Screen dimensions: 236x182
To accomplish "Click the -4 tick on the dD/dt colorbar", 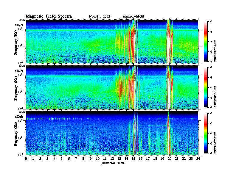I will click(x=211, y=87).
